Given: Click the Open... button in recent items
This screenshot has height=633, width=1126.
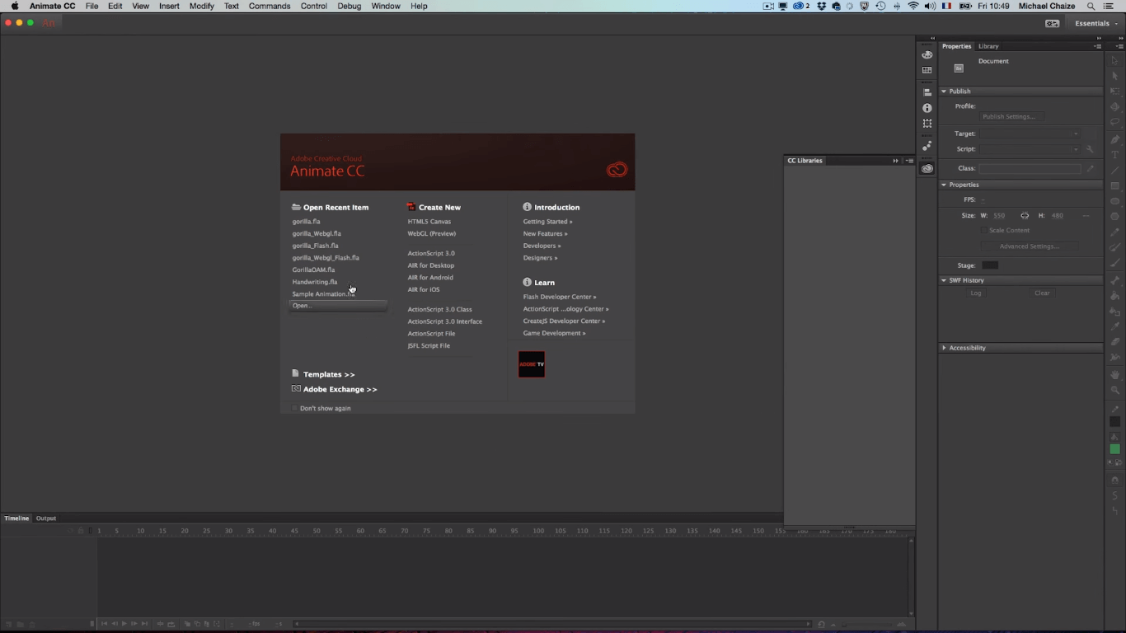Looking at the screenshot, I should click(x=338, y=306).
